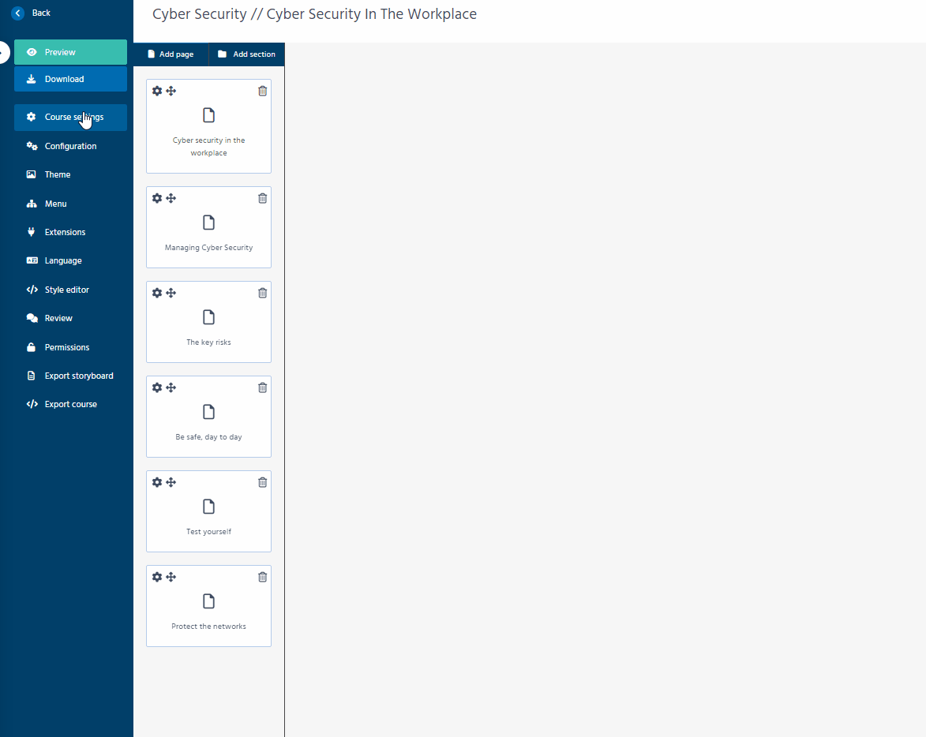Open gear settings on 'Be safe, day to day'
926x737 pixels.
[x=157, y=387]
